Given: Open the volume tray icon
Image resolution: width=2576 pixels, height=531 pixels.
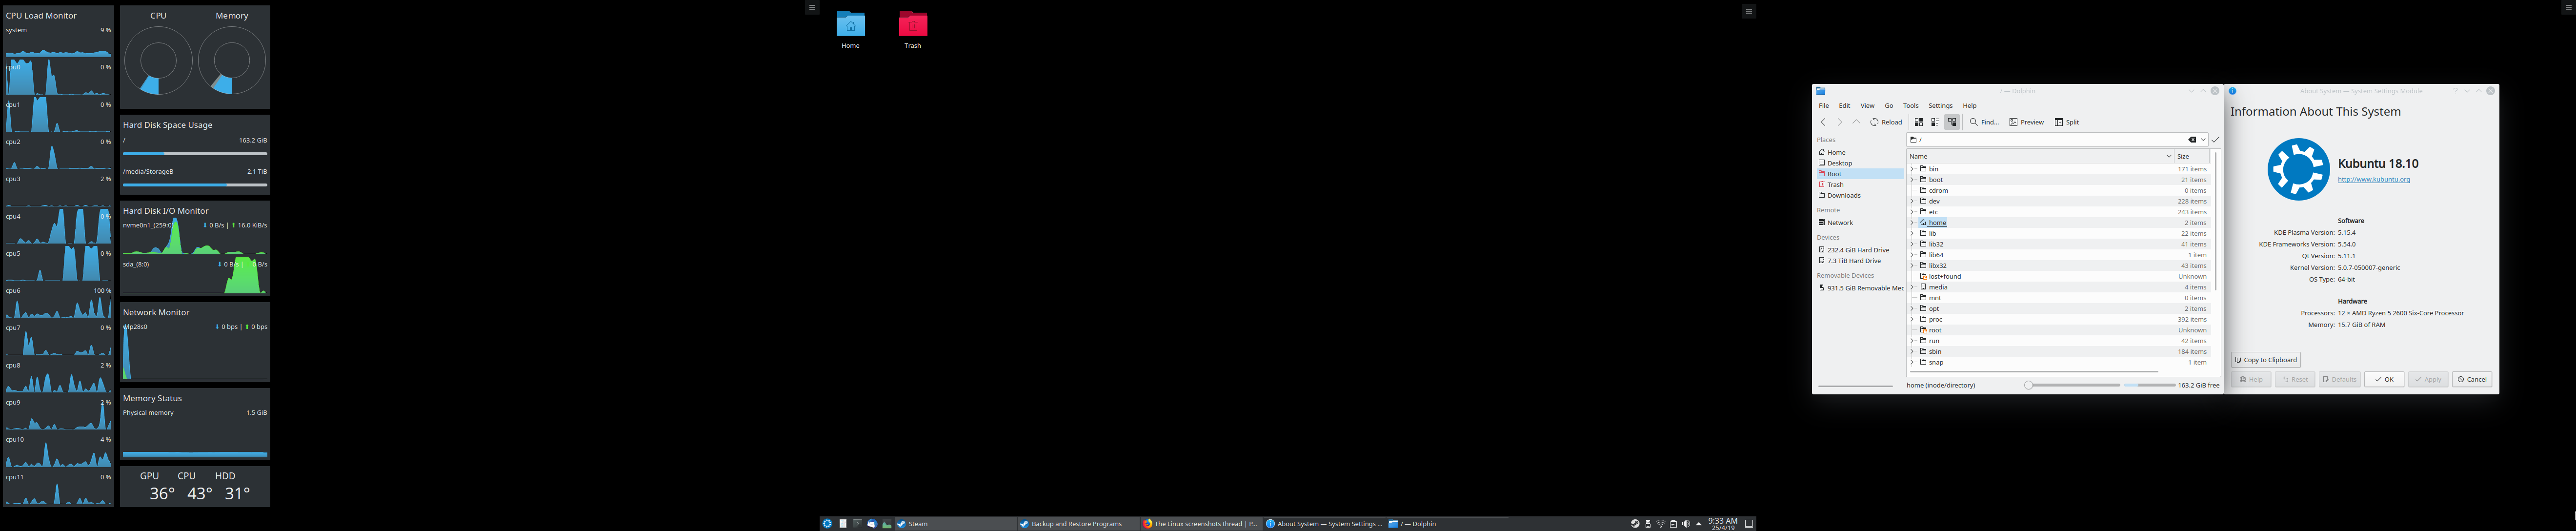Looking at the screenshot, I should coord(1686,524).
